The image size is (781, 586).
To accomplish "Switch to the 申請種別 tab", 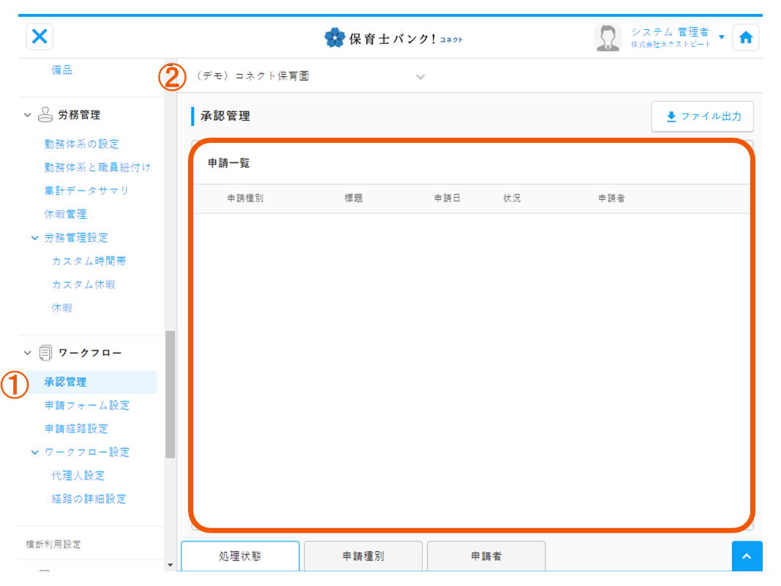I will pyautogui.click(x=363, y=556).
